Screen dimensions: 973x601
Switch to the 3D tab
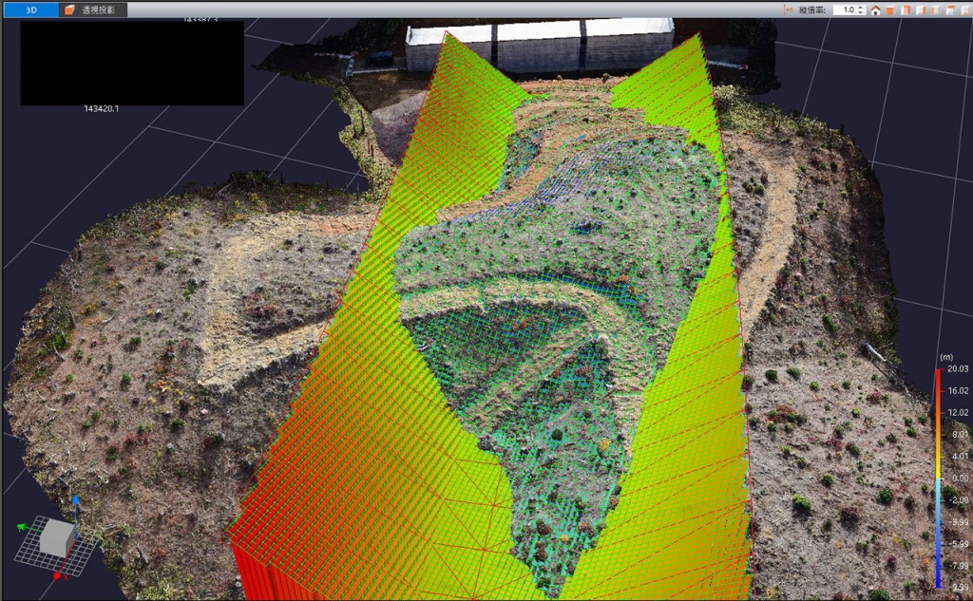[30, 9]
